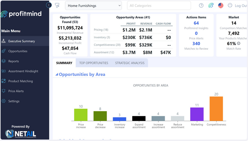Click the Executive Summary sidebar icon
This screenshot has width=248, height=141.
(4, 41)
